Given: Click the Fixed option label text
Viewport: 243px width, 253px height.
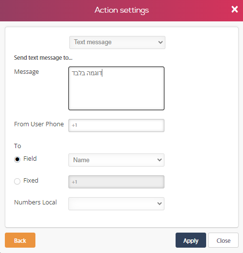Looking at the screenshot, I should coord(31,181).
